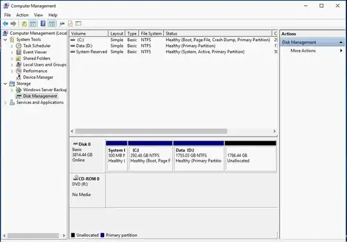Toggle the Show/Hide Console Tree icon
The image size is (347, 242).
[33, 24]
